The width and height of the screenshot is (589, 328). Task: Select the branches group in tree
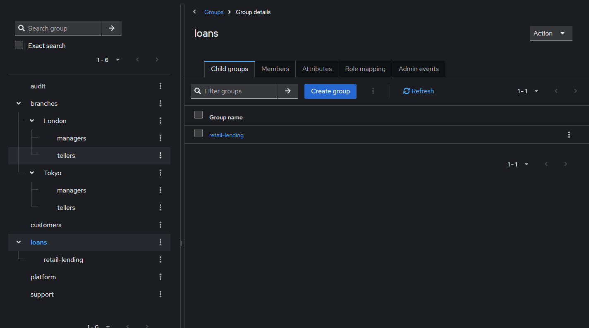[x=44, y=103]
